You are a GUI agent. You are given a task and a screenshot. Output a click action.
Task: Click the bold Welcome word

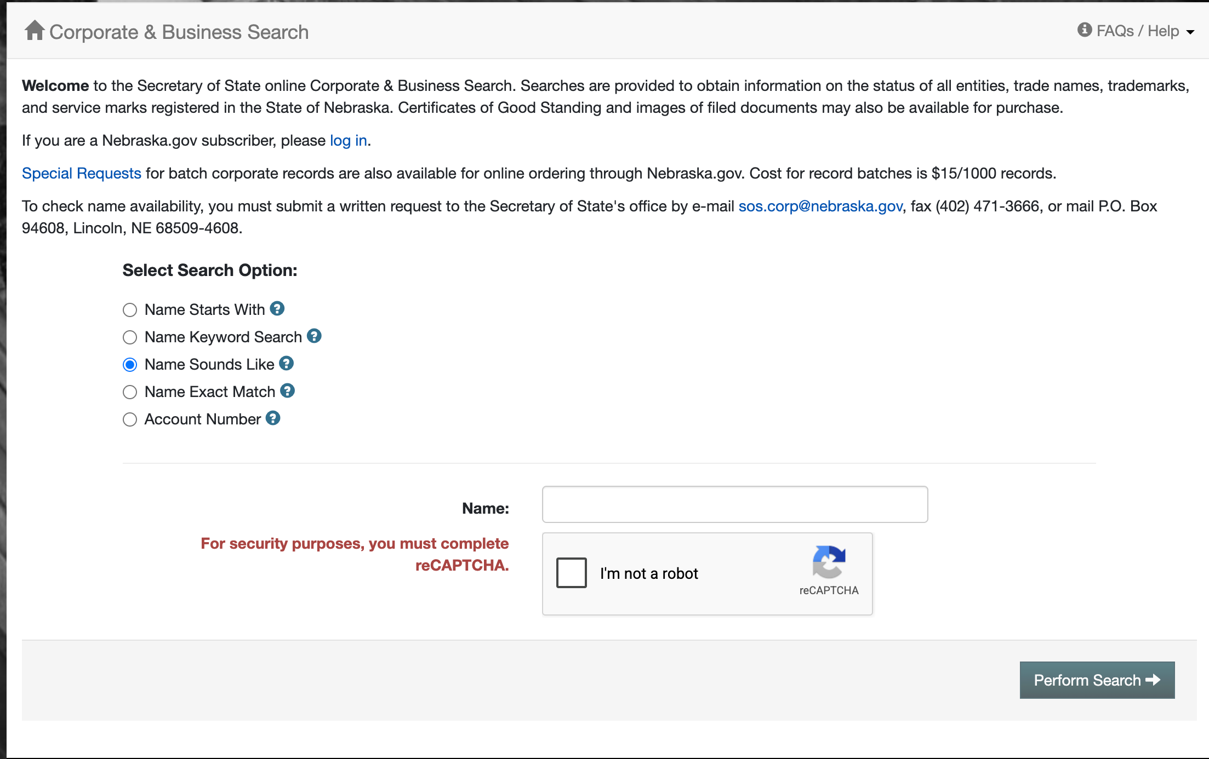pyautogui.click(x=55, y=86)
